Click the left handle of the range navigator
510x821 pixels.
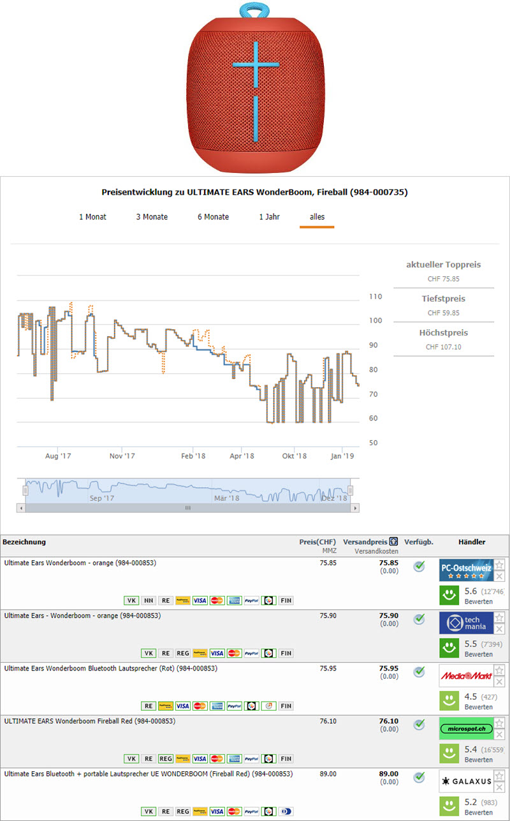(25, 491)
